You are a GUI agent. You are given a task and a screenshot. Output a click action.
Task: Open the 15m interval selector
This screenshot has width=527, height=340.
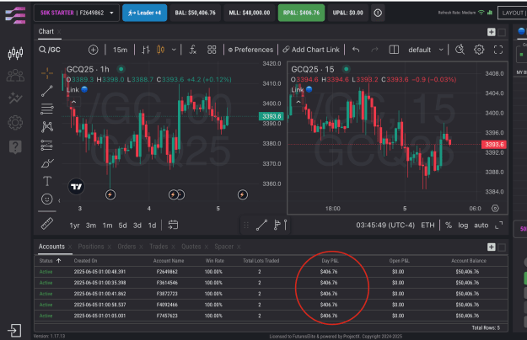[x=120, y=50]
